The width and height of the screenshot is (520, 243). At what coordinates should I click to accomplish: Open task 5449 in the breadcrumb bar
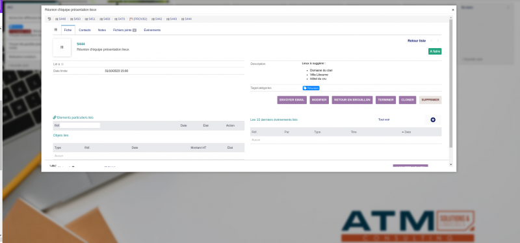(x=172, y=19)
